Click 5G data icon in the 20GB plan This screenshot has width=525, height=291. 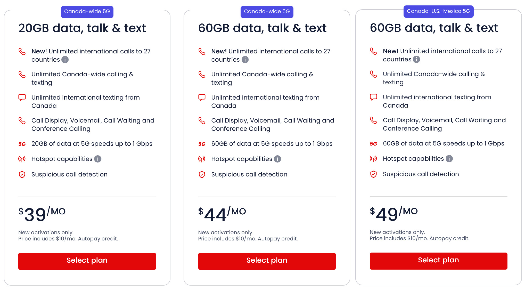pos(22,144)
